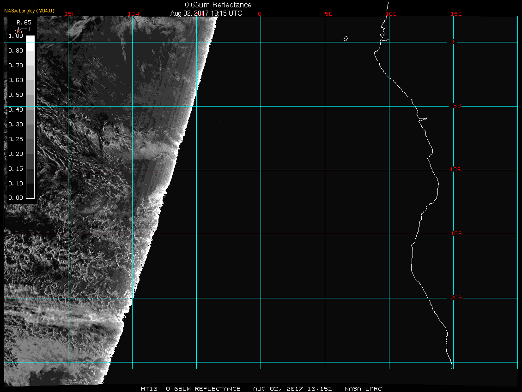Click the 'NASA LARC' footer text
Screen dimensions: 522x392
[363, 389]
